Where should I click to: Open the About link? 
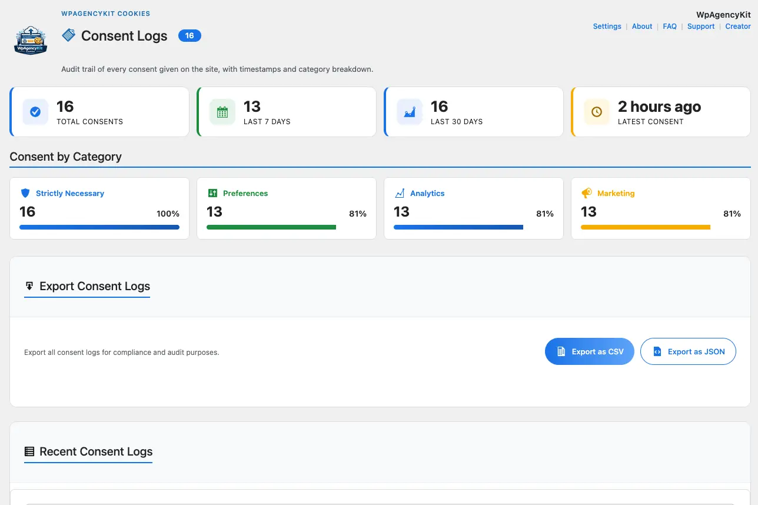642,26
